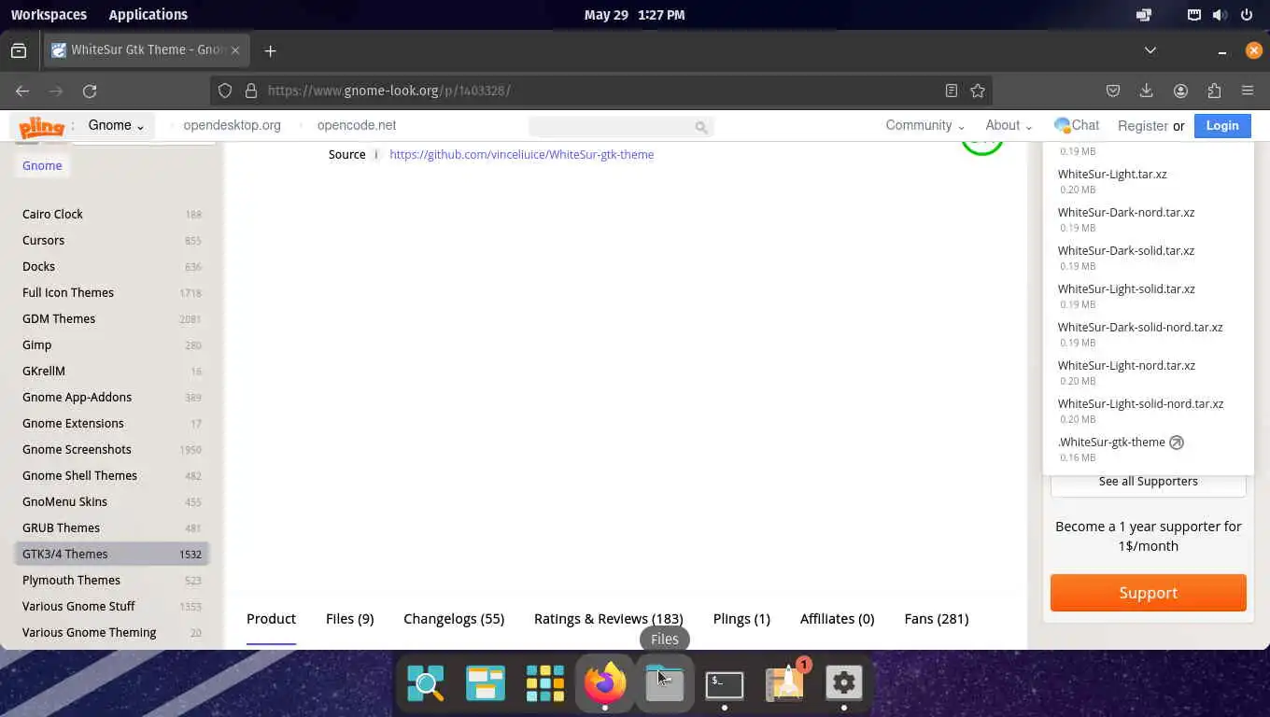
Task: Open the opendesktop.org link
Action: coord(232,125)
